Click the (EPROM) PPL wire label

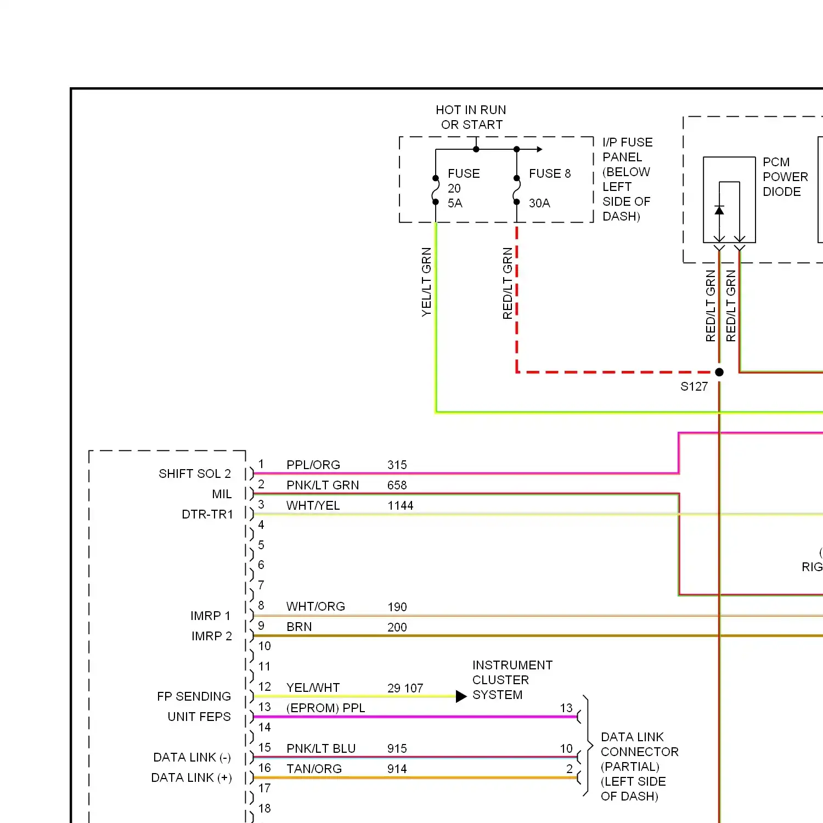click(x=325, y=708)
